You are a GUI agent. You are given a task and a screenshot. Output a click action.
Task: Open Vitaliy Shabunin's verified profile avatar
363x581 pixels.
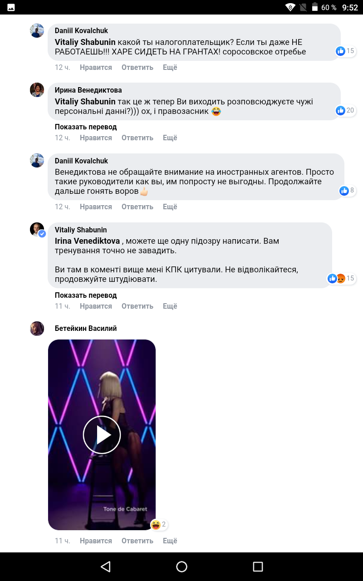point(37,230)
